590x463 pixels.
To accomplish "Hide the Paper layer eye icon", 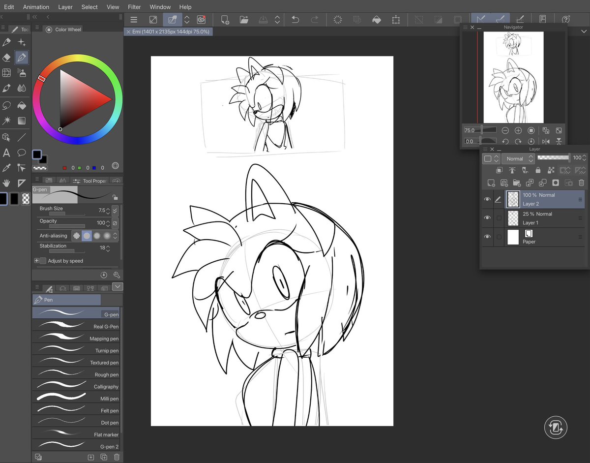I will click(x=487, y=237).
